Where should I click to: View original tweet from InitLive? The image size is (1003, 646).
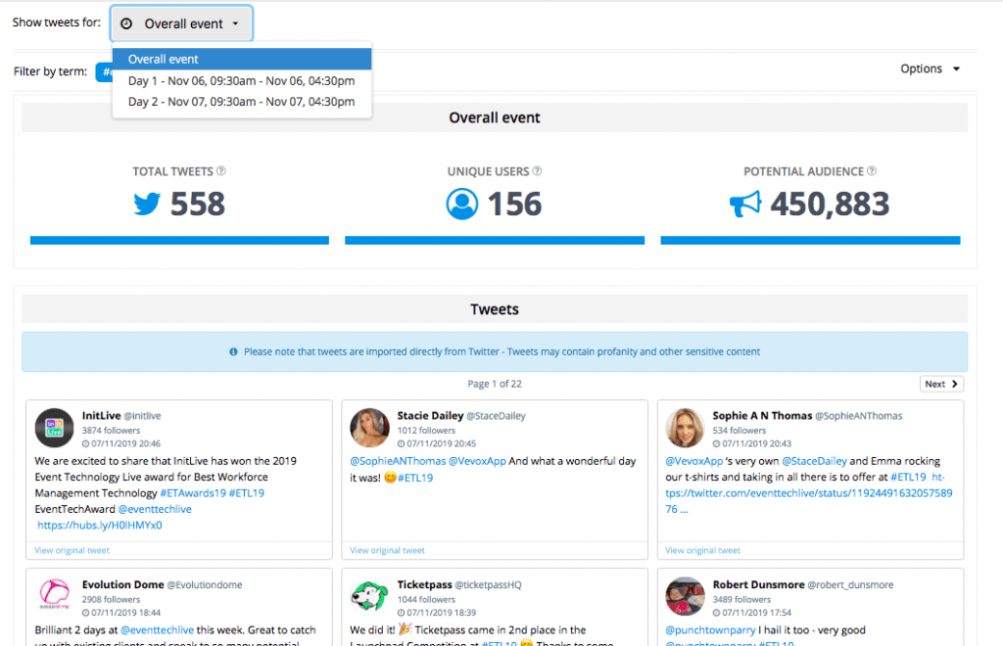72,550
